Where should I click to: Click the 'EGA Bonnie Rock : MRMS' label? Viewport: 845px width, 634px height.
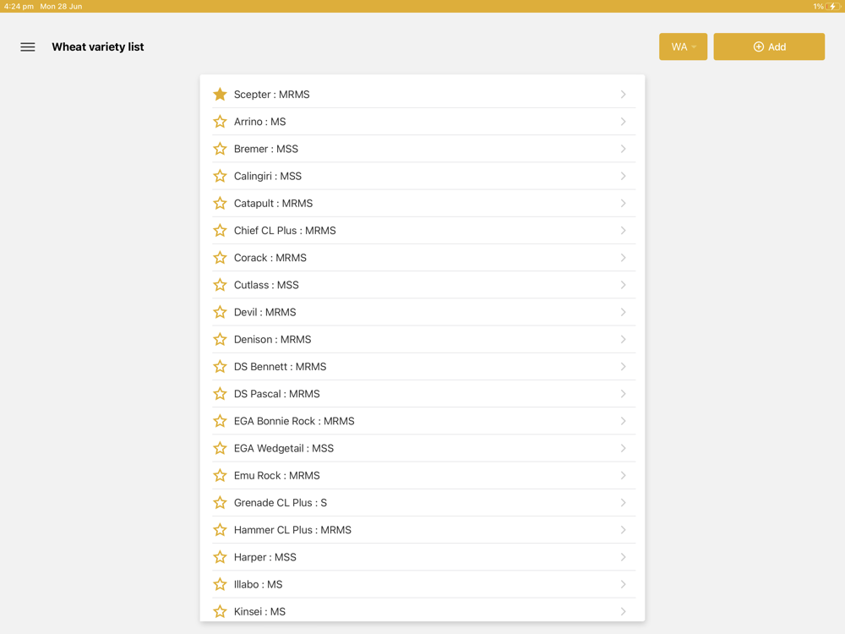294,421
